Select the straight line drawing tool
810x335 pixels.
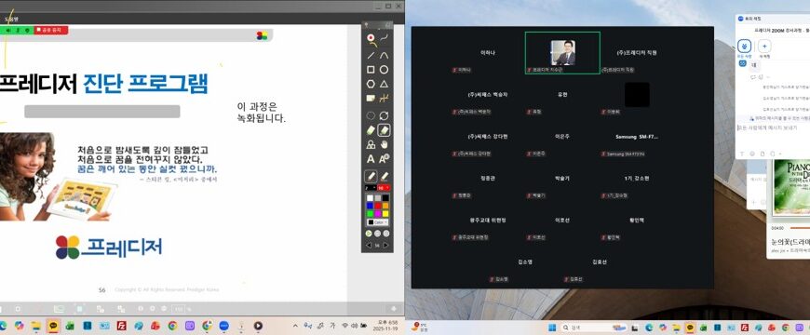[x=371, y=55]
